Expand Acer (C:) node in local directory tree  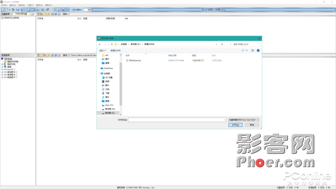2,70
